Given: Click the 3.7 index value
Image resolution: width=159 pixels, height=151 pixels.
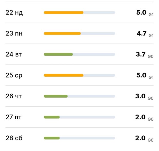Looking at the screenshot, I should [141, 54].
